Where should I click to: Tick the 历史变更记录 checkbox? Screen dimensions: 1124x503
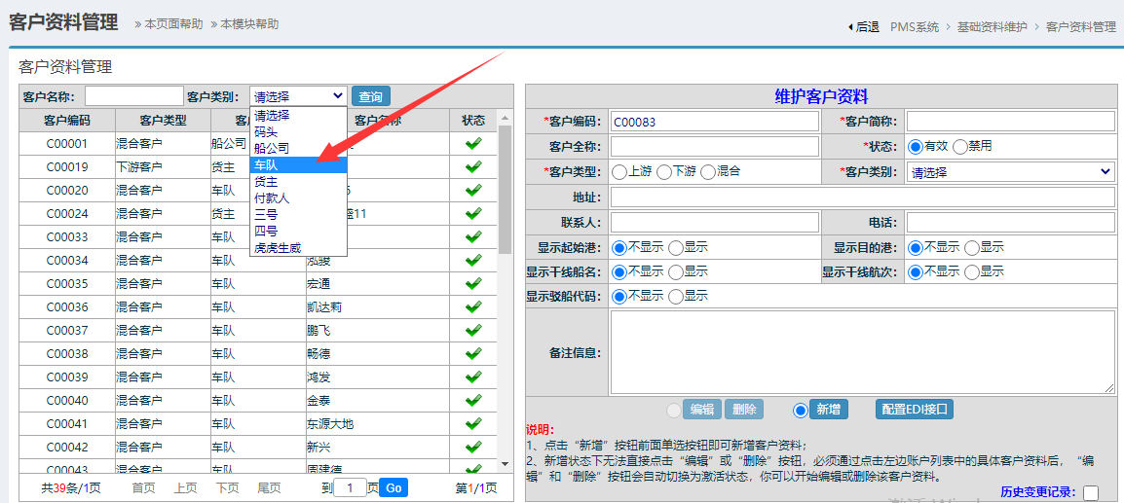click(x=1091, y=492)
